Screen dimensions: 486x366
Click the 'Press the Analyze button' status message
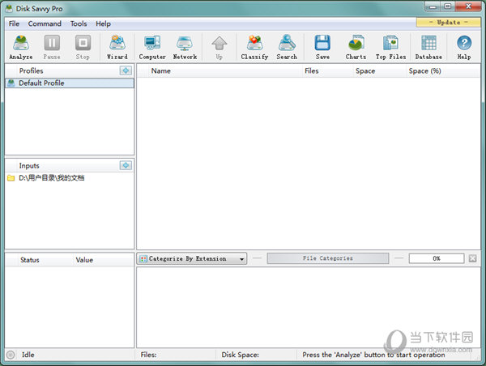coord(373,355)
